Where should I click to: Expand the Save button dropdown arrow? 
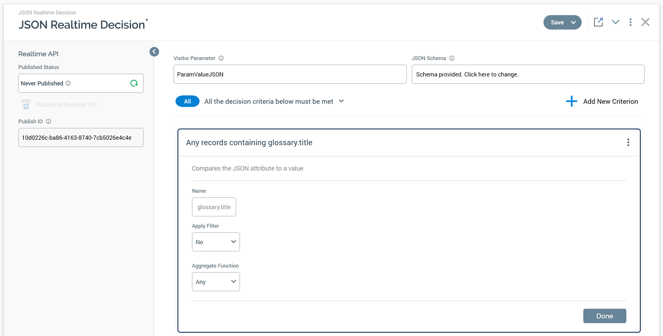click(573, 22)
